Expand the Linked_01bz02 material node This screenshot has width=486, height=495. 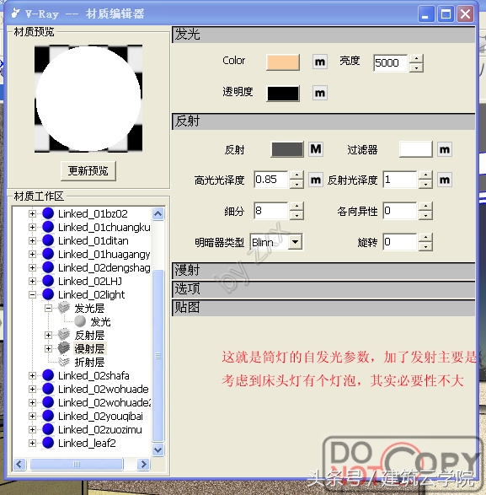pos(32,213)
